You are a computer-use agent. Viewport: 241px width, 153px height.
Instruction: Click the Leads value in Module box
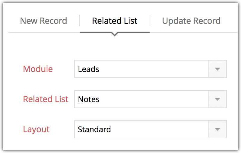[89, 69]
